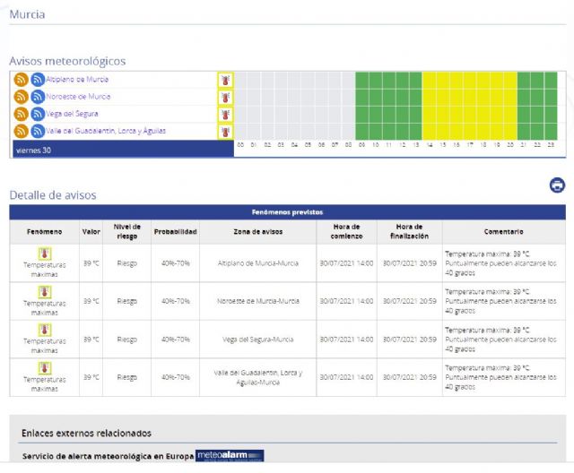Click blue feed icon for Altiplano de Murcia
This screenshot has width=574, height=473.
pos(38,80)
